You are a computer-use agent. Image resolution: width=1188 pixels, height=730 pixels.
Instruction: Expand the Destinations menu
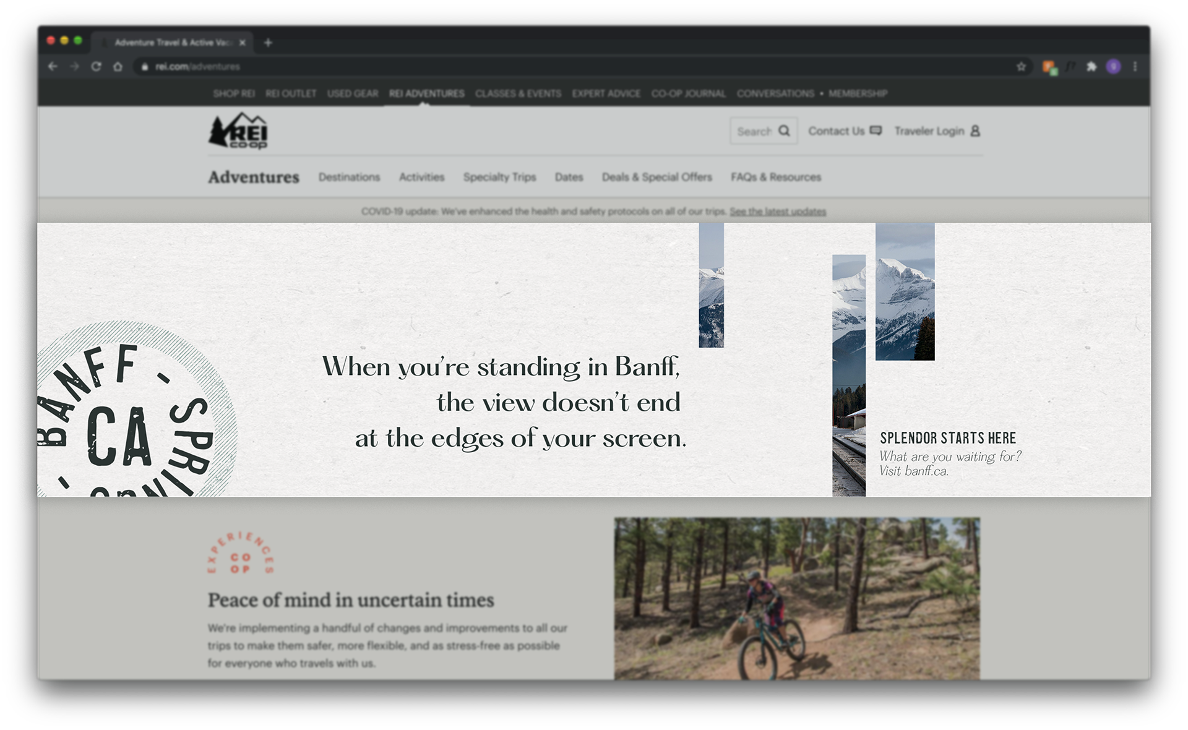click(349, 177)
